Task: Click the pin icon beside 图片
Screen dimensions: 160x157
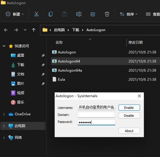Action: [43, 84]
